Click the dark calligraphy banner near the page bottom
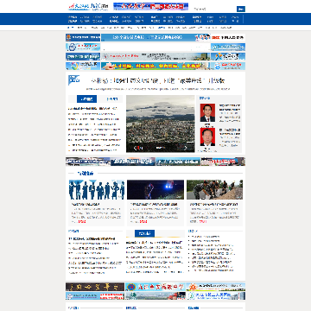The height and width of the screenshot is (311, 311). click(95, 287)
